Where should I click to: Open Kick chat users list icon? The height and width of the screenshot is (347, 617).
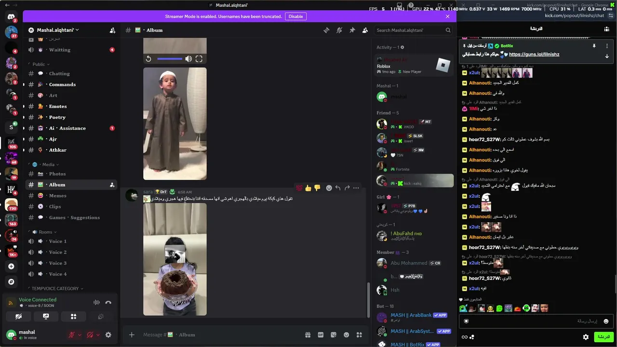pyautogui.click(x=606, y=29)
